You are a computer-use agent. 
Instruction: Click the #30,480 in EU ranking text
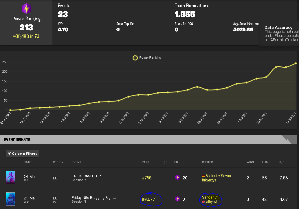click(x=26, y=36)
